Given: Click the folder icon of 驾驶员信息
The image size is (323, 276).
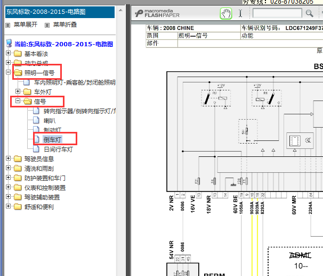Looking at the screenshot, I should 18,158.
